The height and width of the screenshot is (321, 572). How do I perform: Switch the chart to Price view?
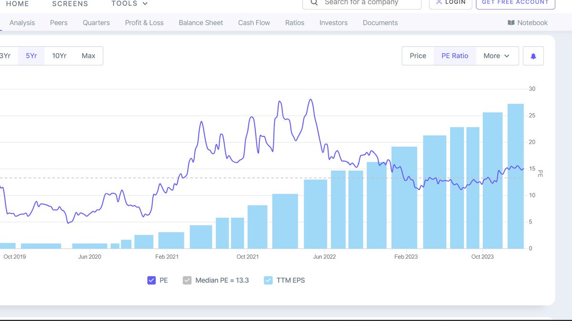[418, 56]
